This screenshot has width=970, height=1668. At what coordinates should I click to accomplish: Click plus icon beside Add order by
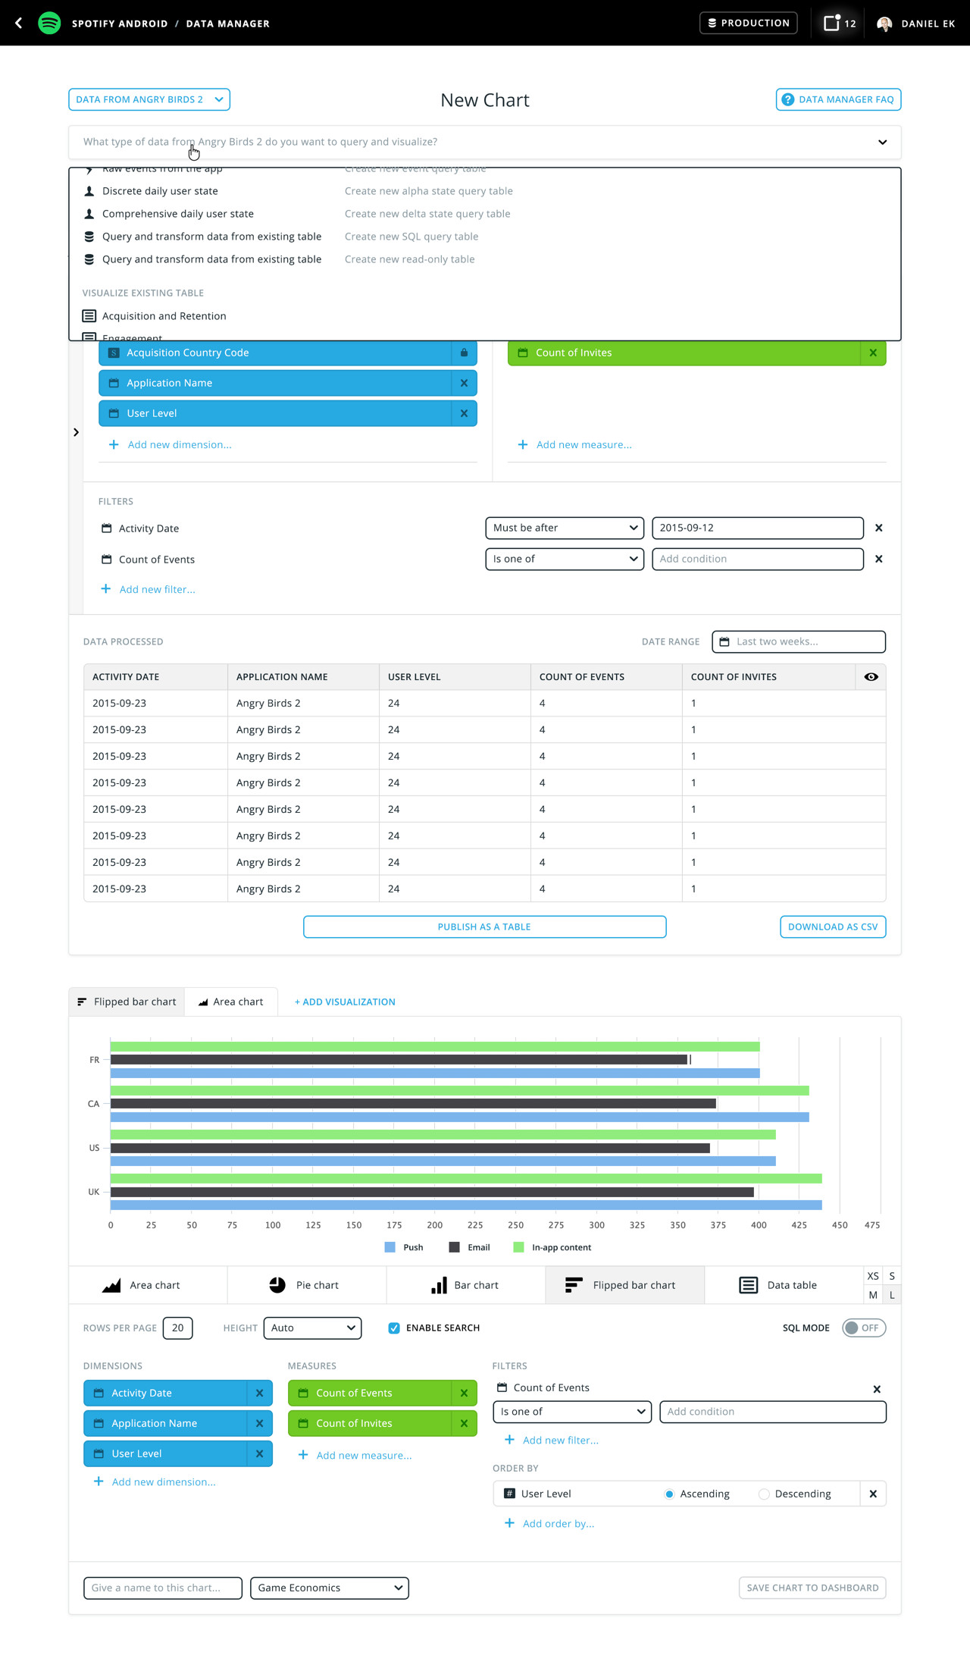click(509, 1523)
